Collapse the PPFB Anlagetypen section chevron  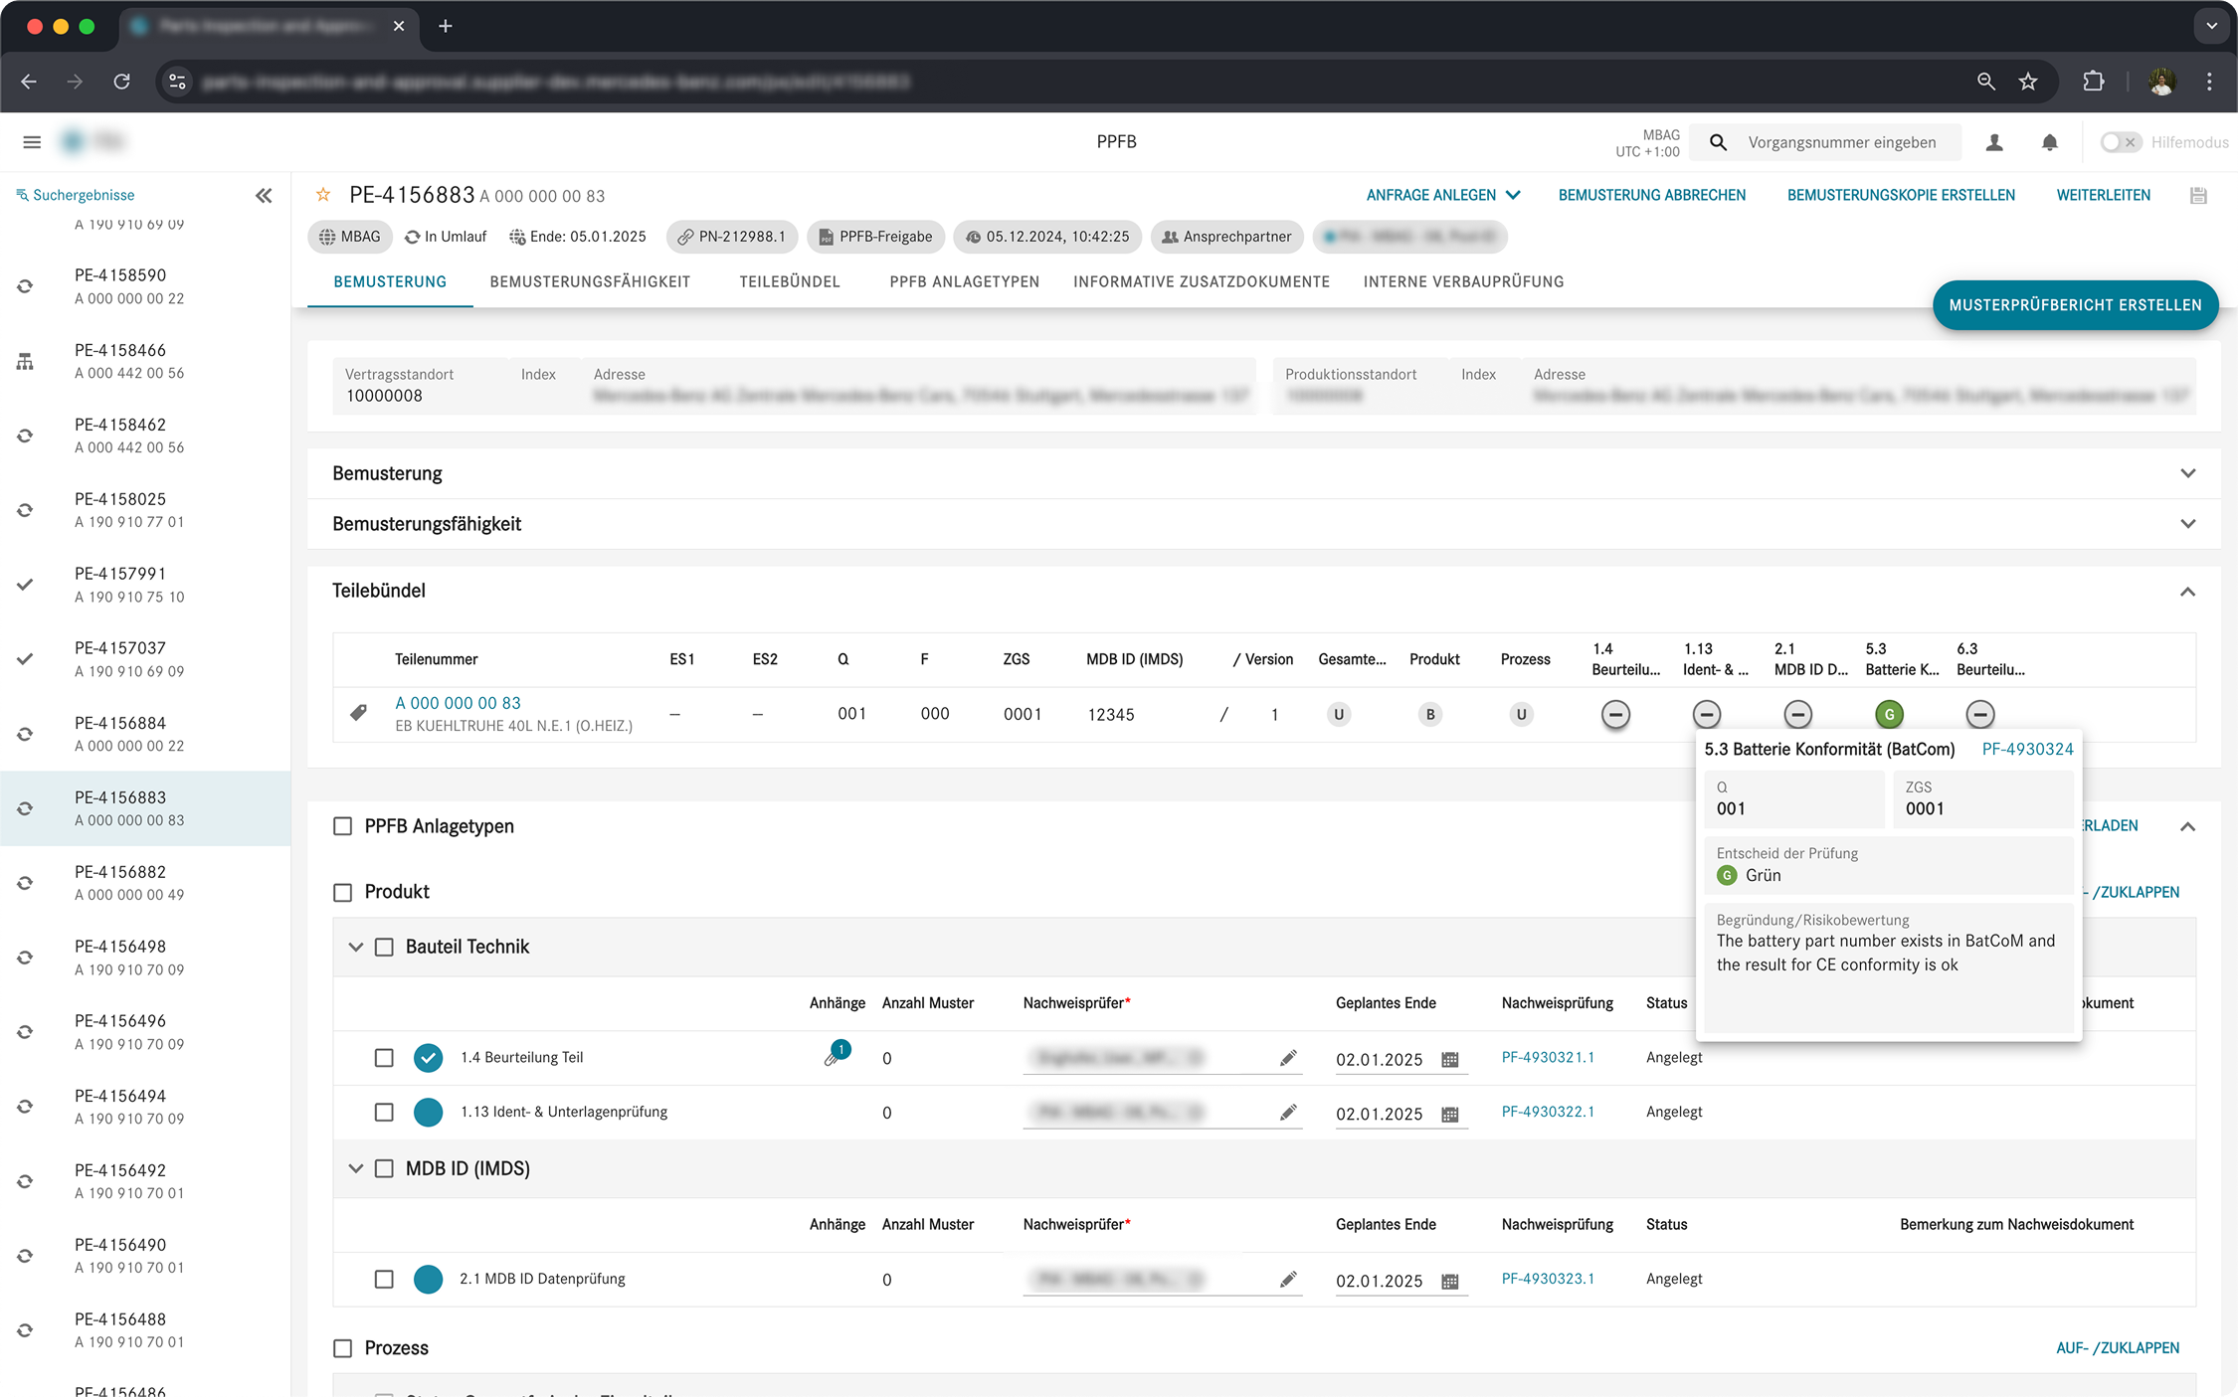pyautogui.click(x=2187, y=826)
